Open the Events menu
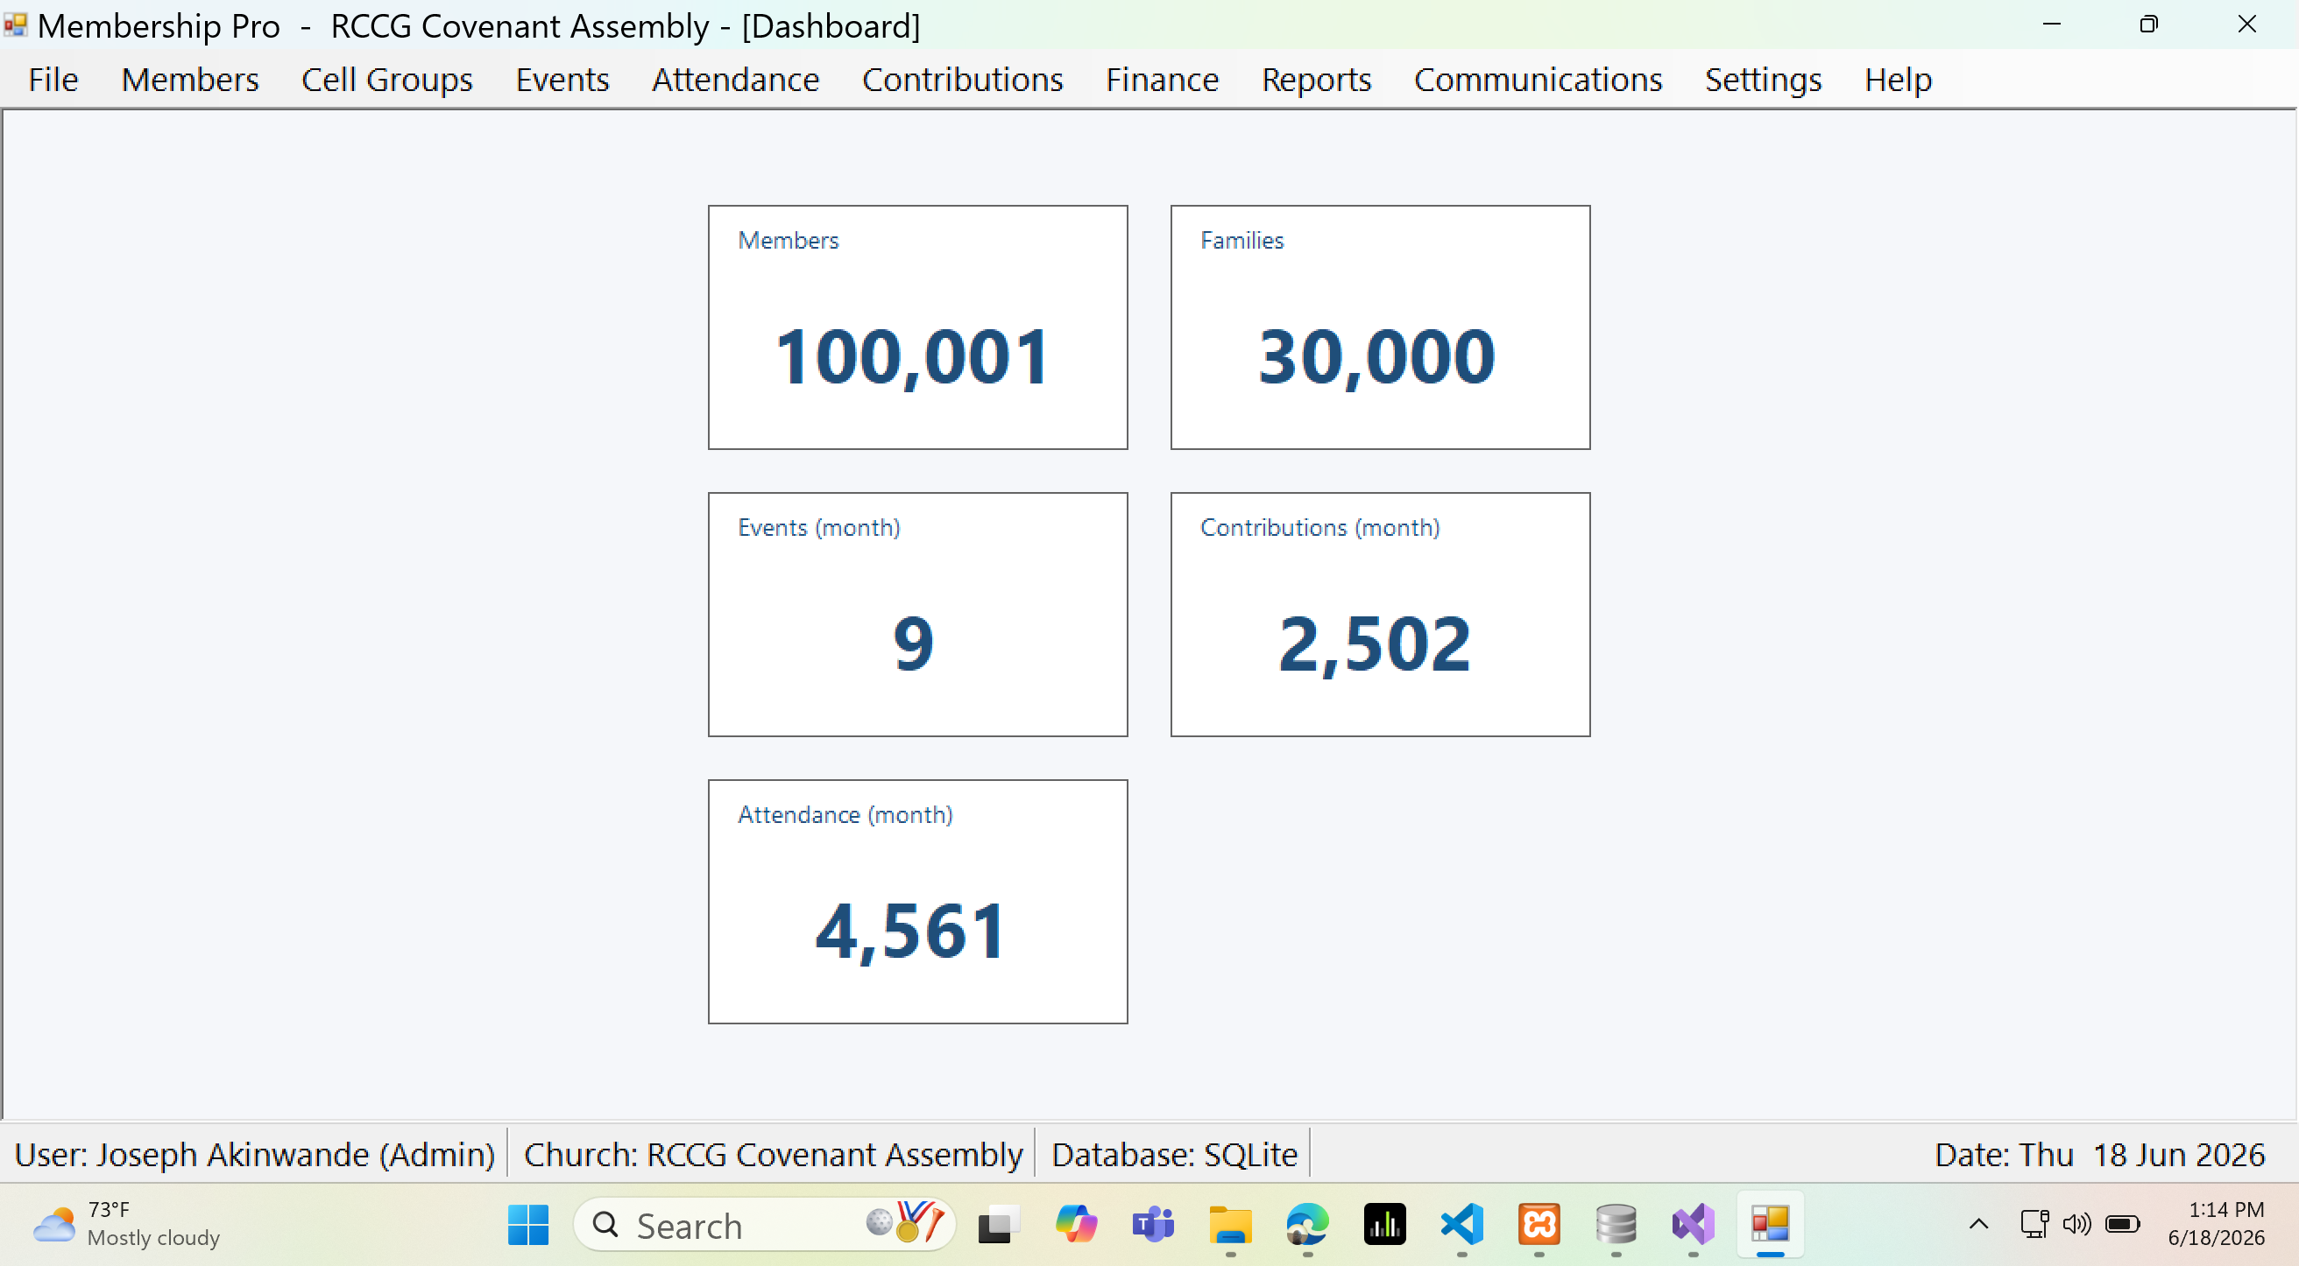Viewport: 2299px width, 1266px height. [x=562, y=80]
